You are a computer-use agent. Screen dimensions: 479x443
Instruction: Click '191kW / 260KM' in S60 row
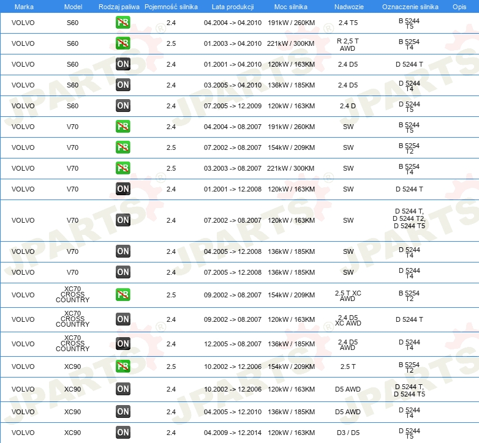(x=291, y=23)
